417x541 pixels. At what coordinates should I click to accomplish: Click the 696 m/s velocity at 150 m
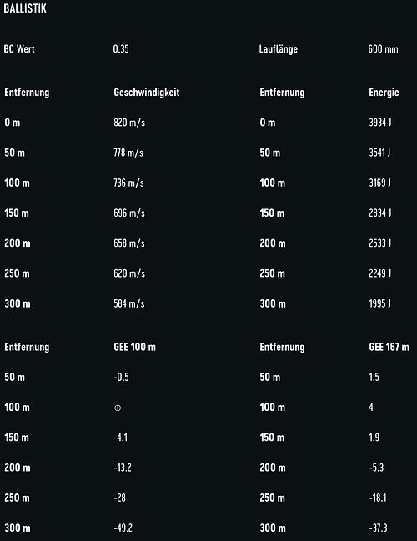(x=129, y=213)
